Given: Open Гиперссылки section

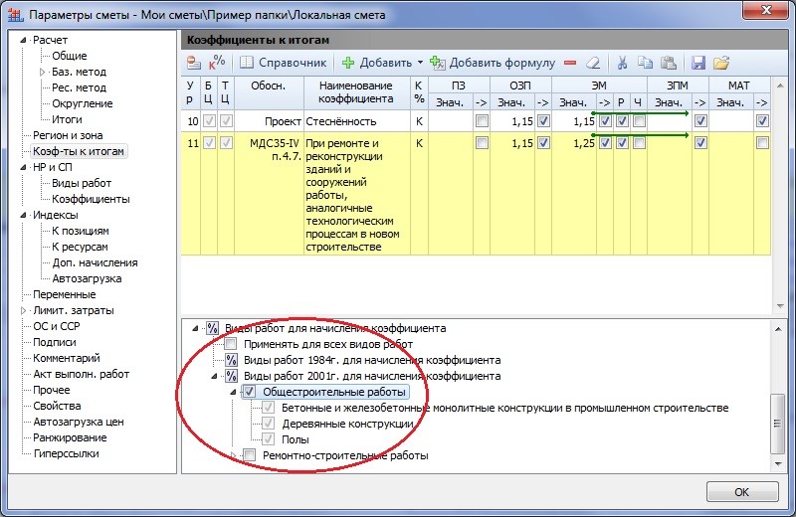Looking at the screenshot, I should 66,453.
